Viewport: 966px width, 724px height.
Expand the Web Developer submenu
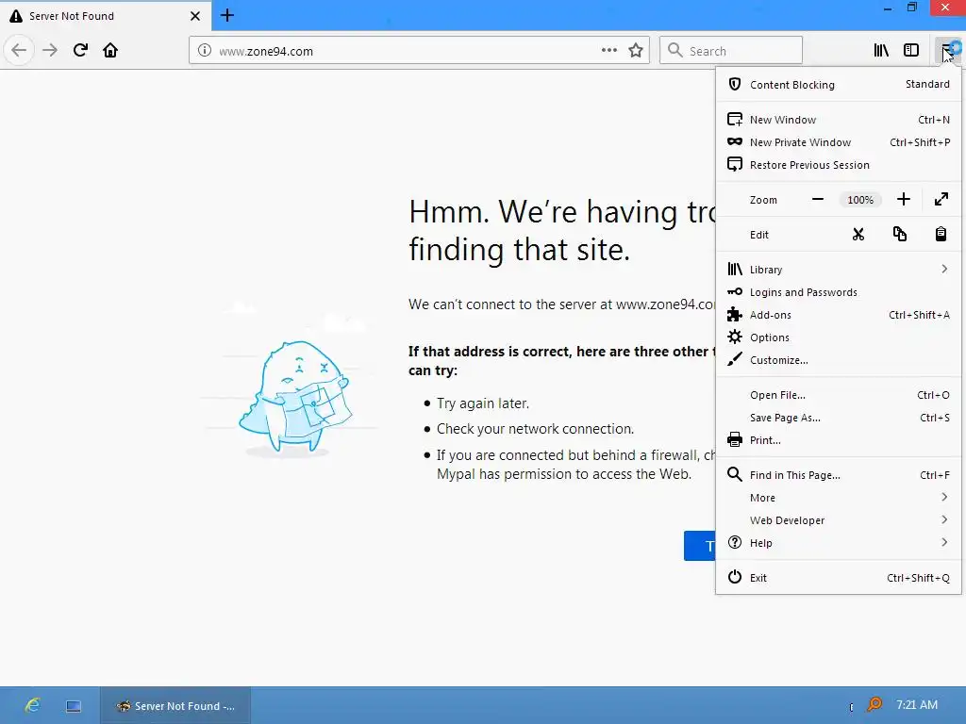point(839,520)
